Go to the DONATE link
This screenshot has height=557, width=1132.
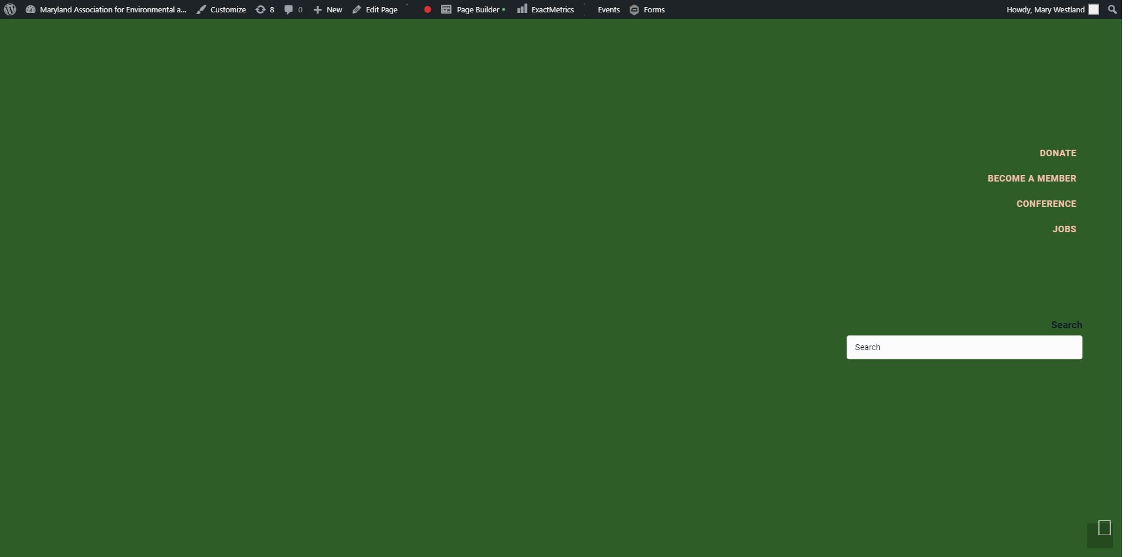(x=1058, y=153)
